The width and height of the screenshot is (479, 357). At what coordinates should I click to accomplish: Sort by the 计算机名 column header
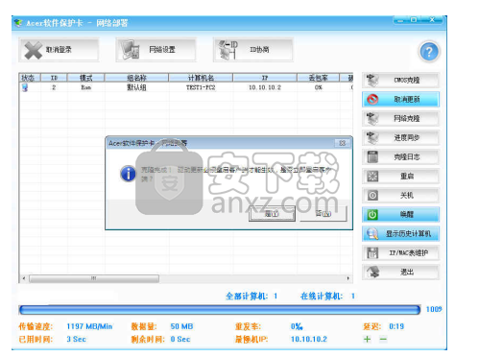point(201,78)
